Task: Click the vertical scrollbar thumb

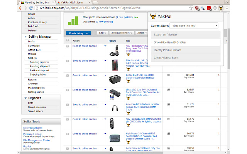Action: [228, 49]
